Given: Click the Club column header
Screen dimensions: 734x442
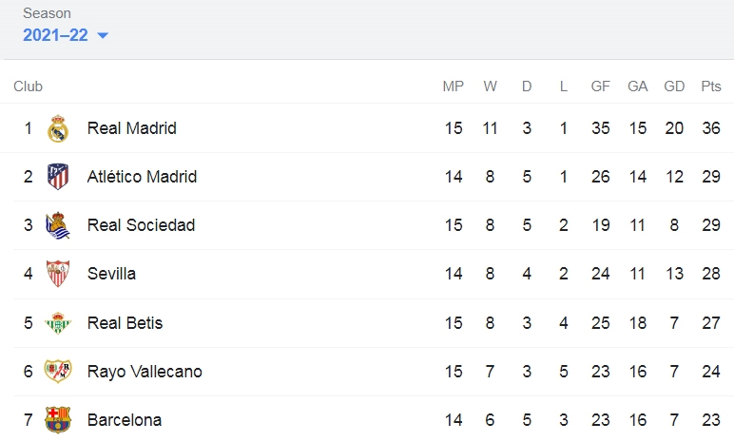Looking at the screenshot, I should pyautogui.click(x=29, y=86).
